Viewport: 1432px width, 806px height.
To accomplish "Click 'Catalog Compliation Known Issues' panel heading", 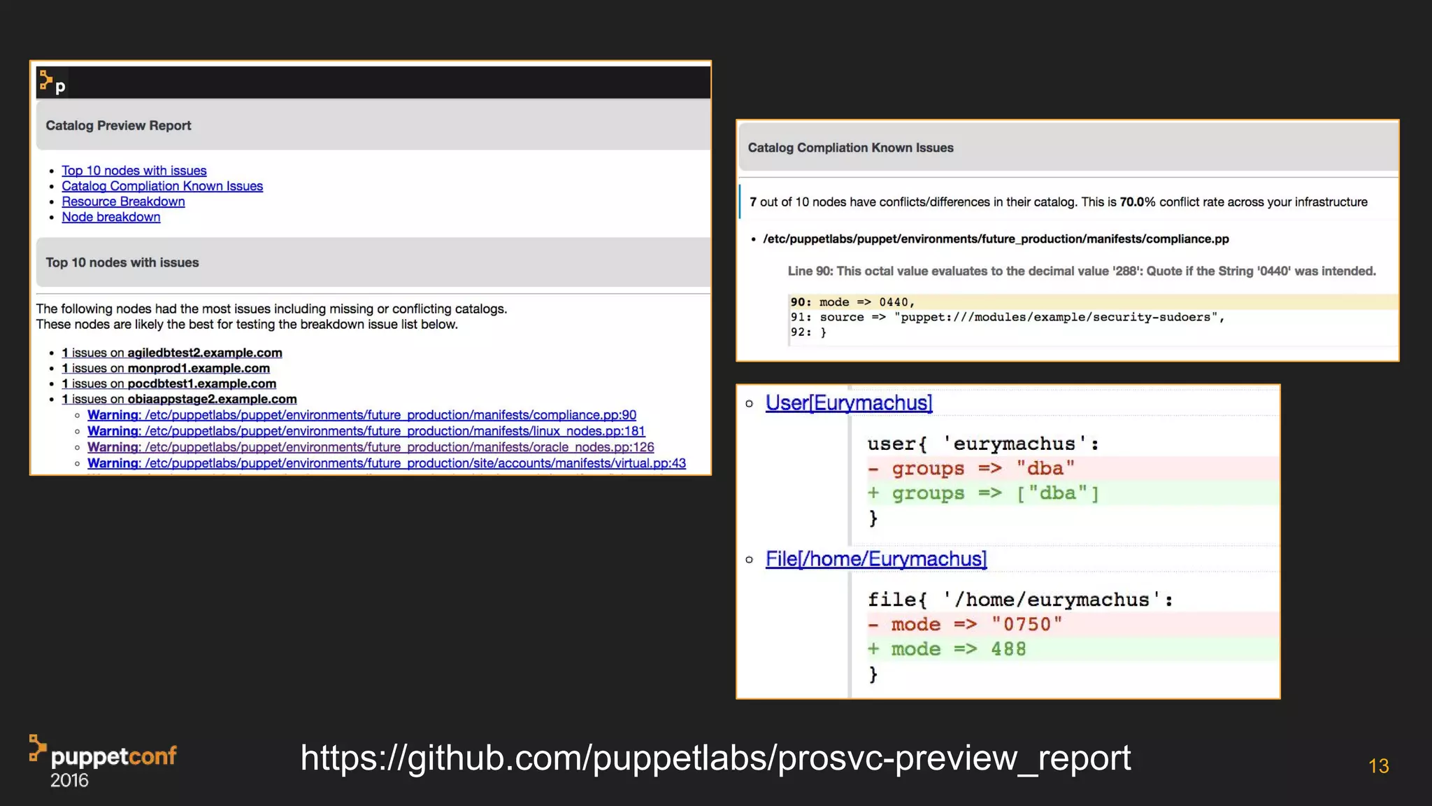I will (850, 148).
